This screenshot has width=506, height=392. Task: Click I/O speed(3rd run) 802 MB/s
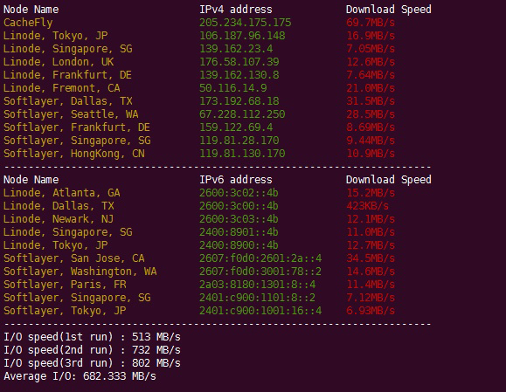tap(92, 363)
